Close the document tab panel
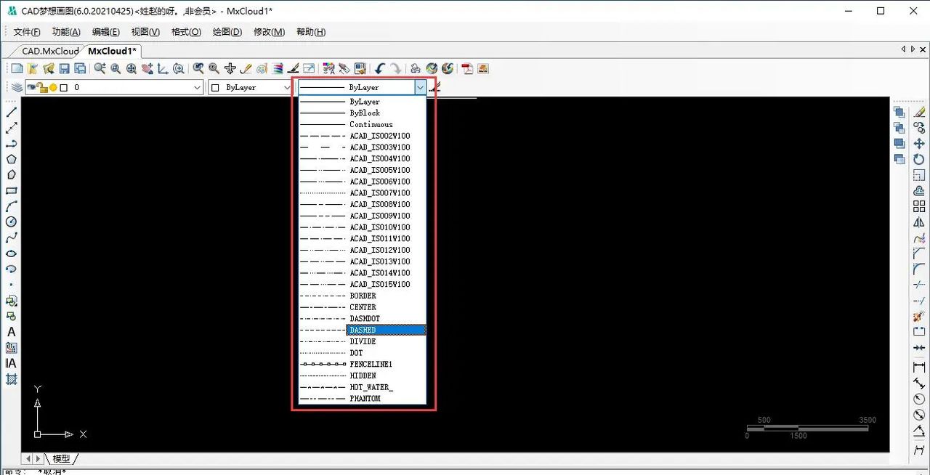Viewport: 930px width, 475px height. (921, 49)
